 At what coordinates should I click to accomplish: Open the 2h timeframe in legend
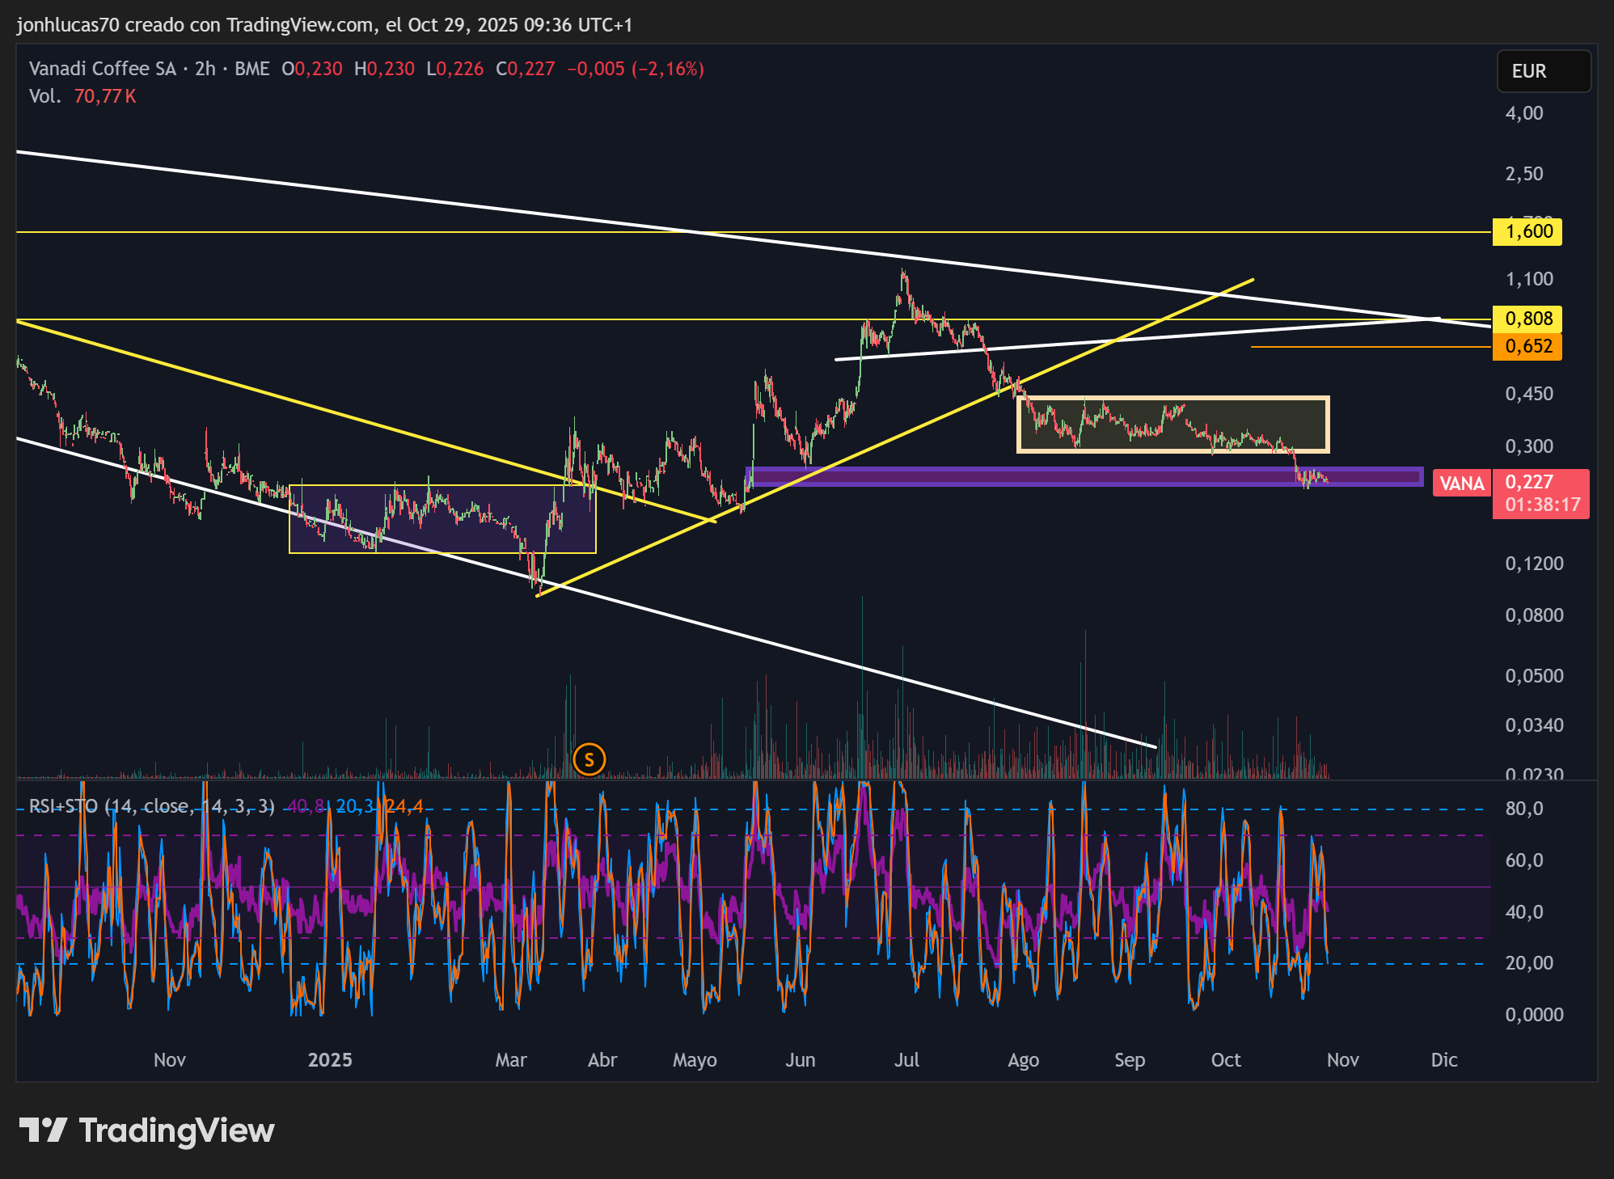[x=205, y=69]
